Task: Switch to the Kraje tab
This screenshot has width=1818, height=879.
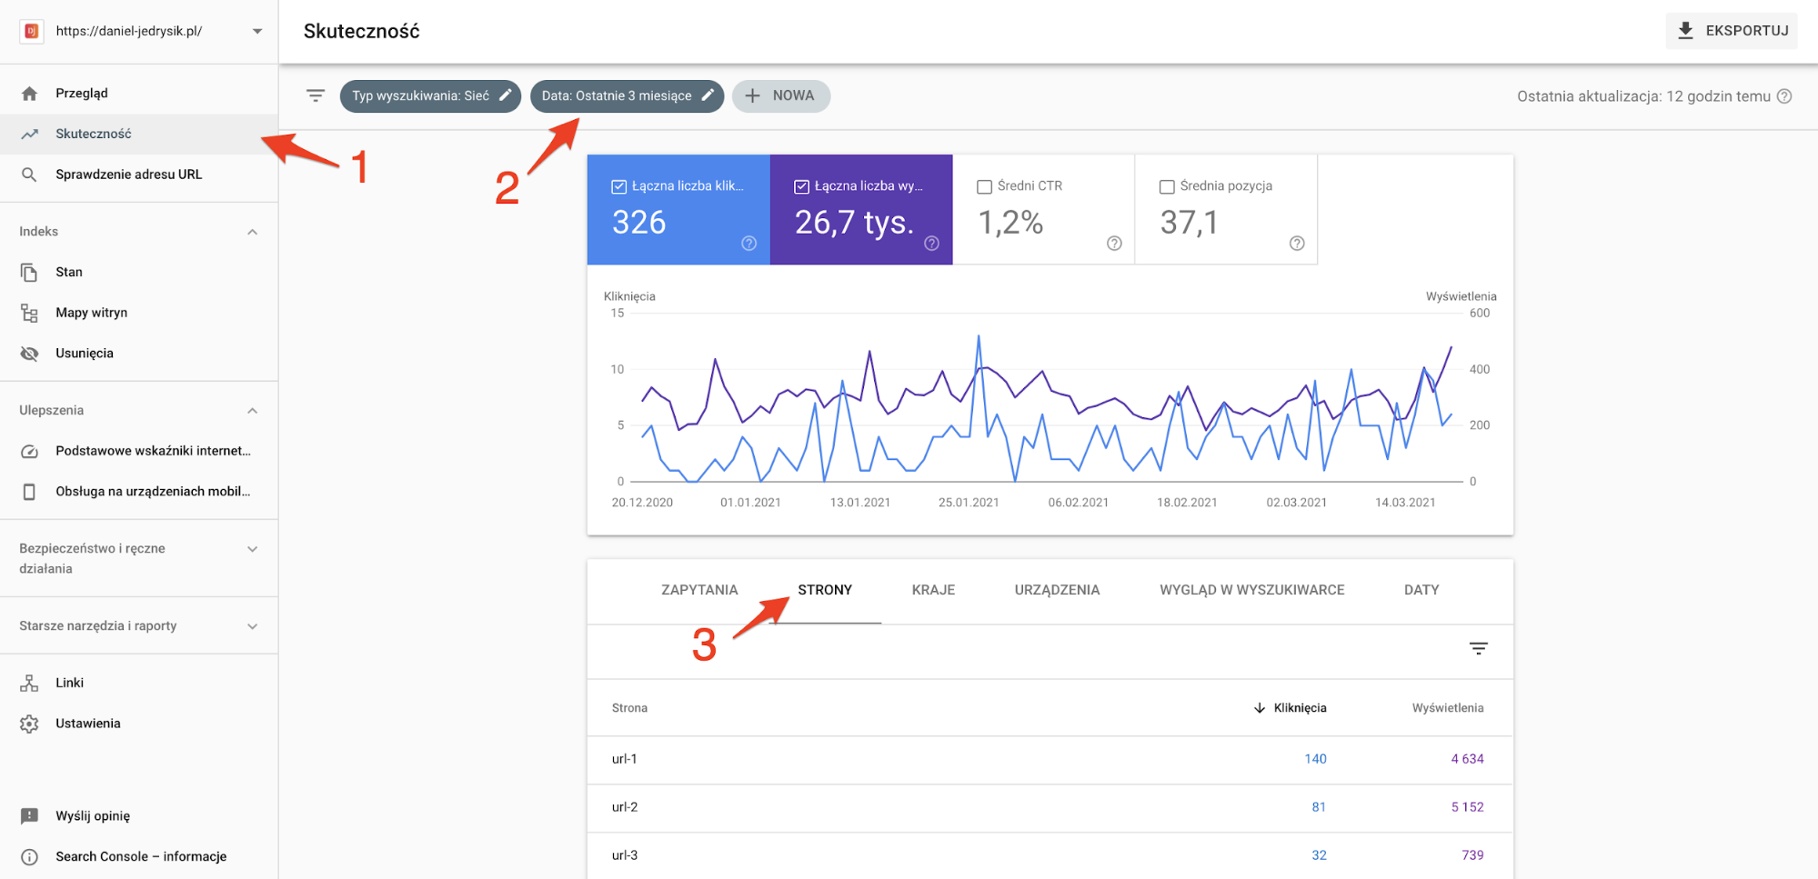Action: tap(933, 590)
